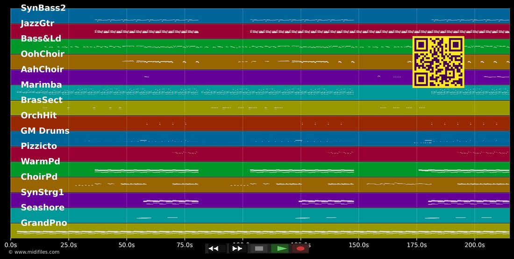
Task: Click the gray stop button
Action: click(x=259, y=249)
